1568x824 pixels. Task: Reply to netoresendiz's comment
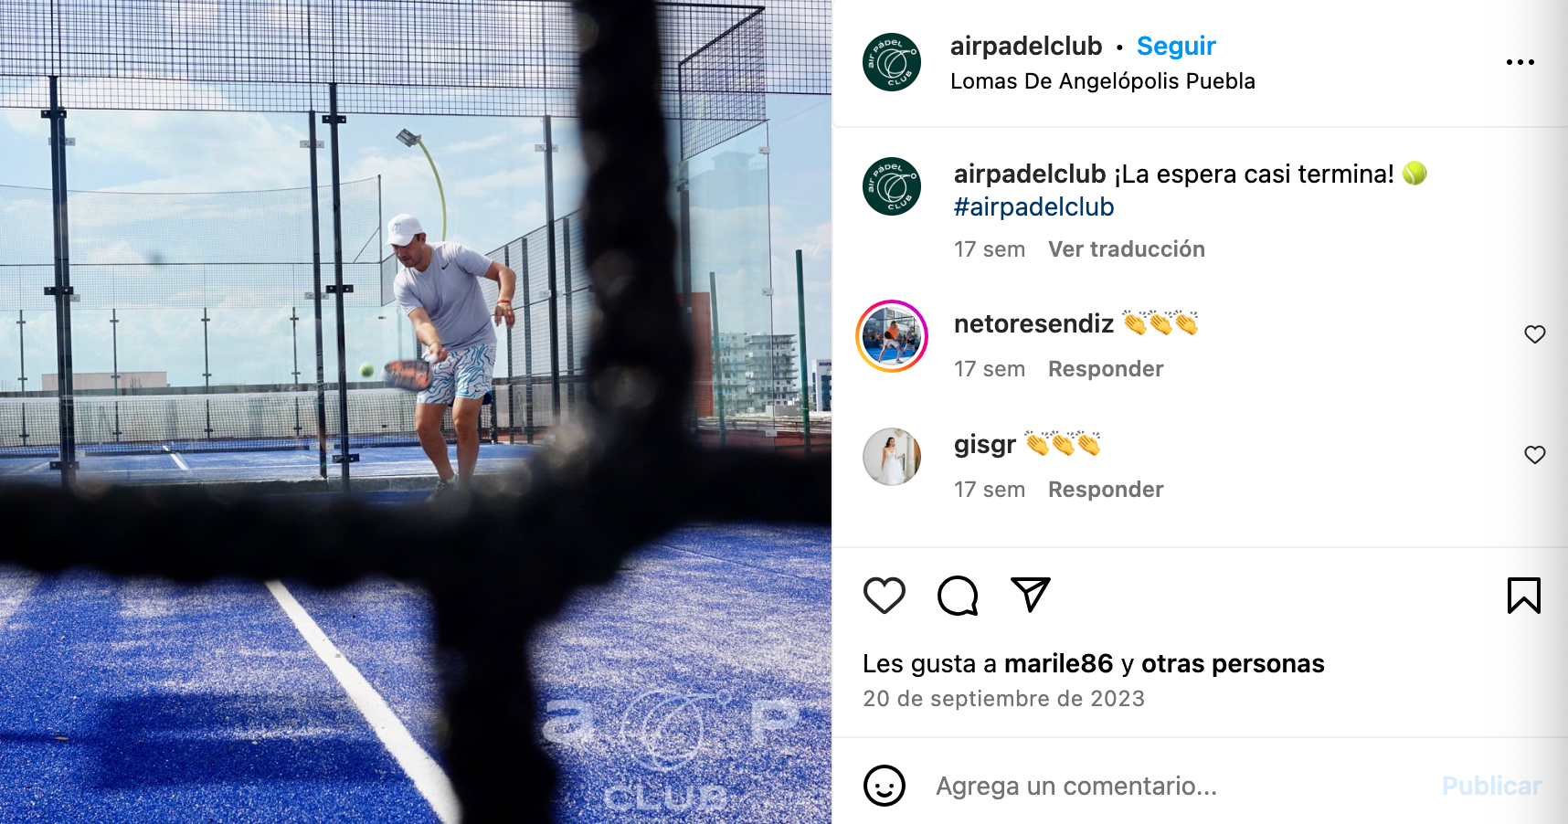pyautogui.click(x=1106, y=369)
